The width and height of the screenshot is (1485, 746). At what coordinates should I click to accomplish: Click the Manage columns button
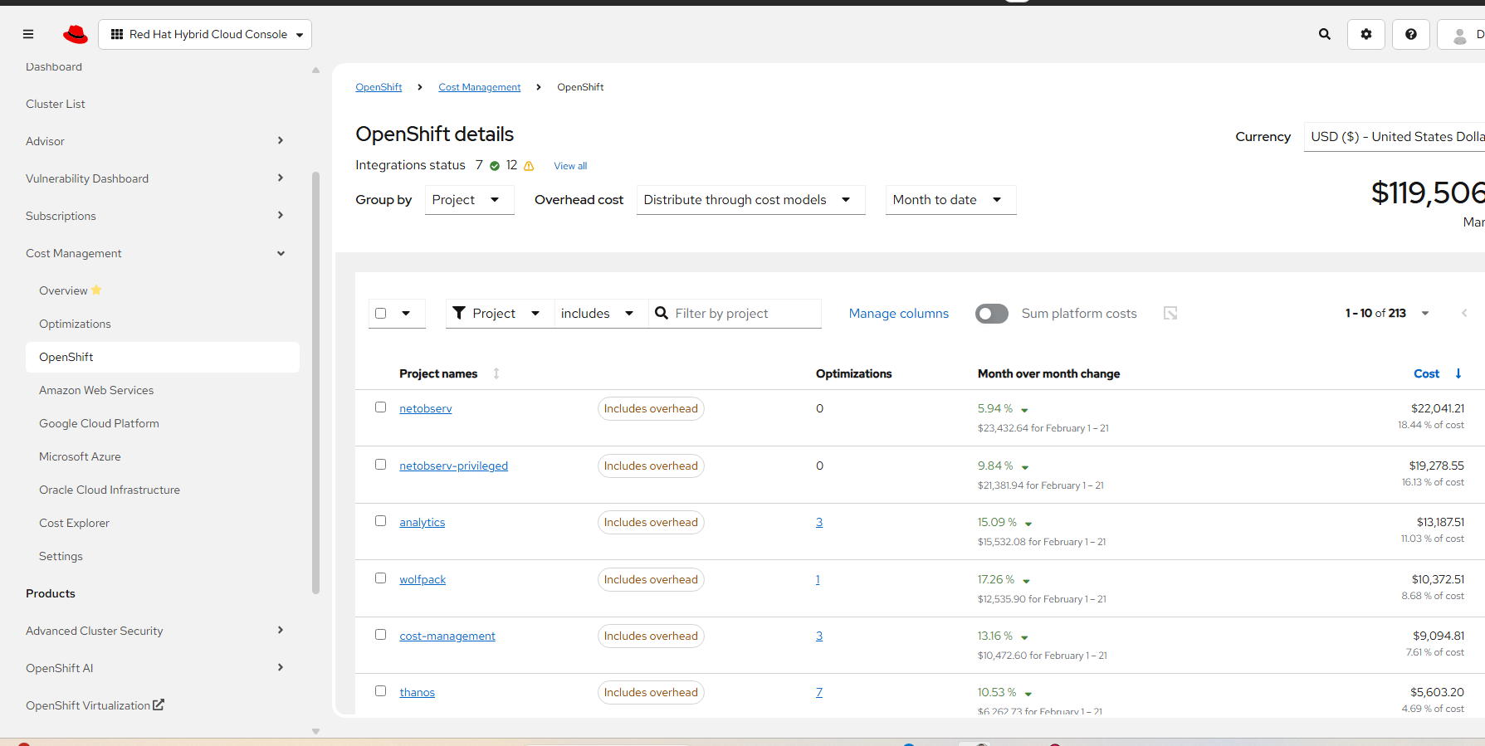click(x=898, y=313)
